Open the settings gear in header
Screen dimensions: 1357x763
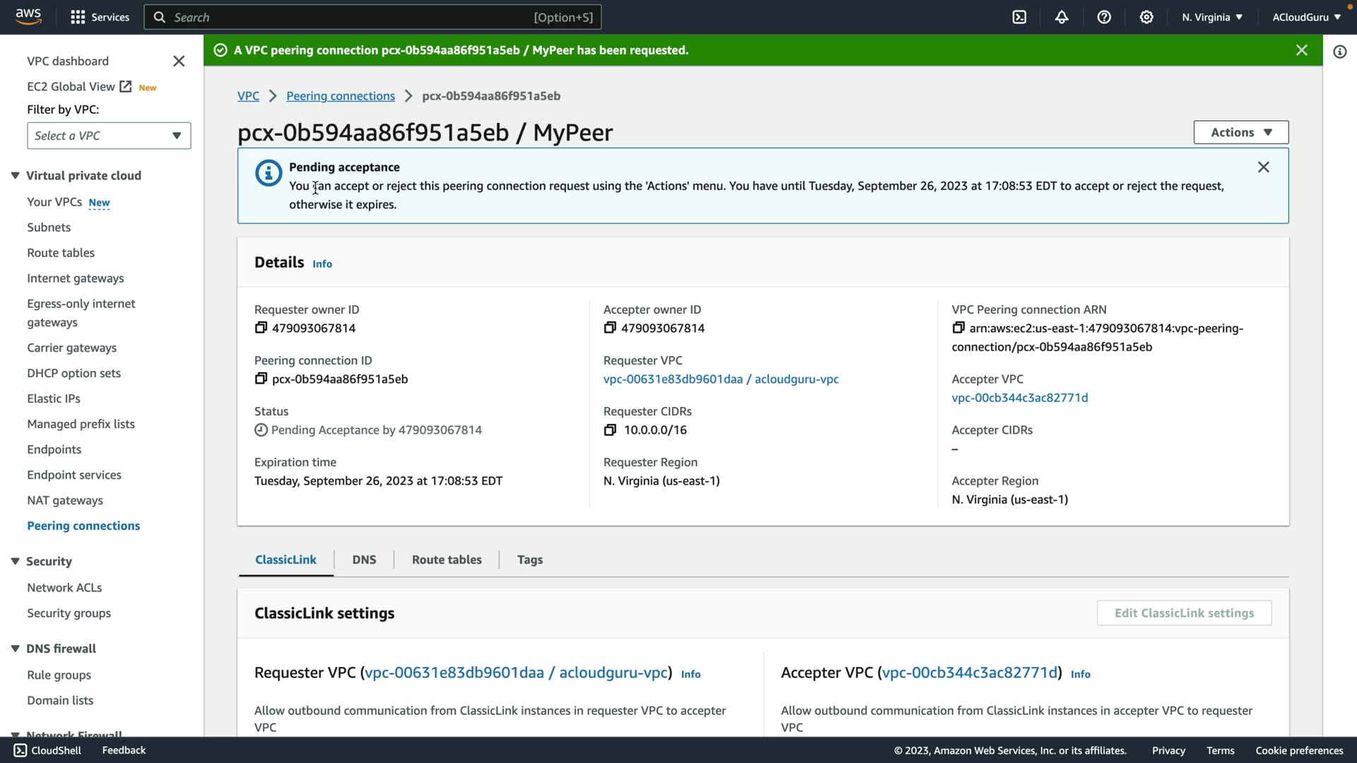[x=1146, y=17]
